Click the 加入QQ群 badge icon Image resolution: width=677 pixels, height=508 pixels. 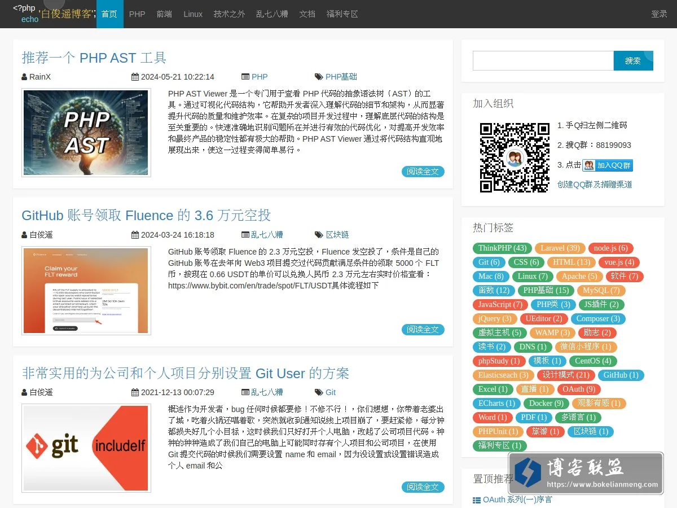(x=608, y=165)
